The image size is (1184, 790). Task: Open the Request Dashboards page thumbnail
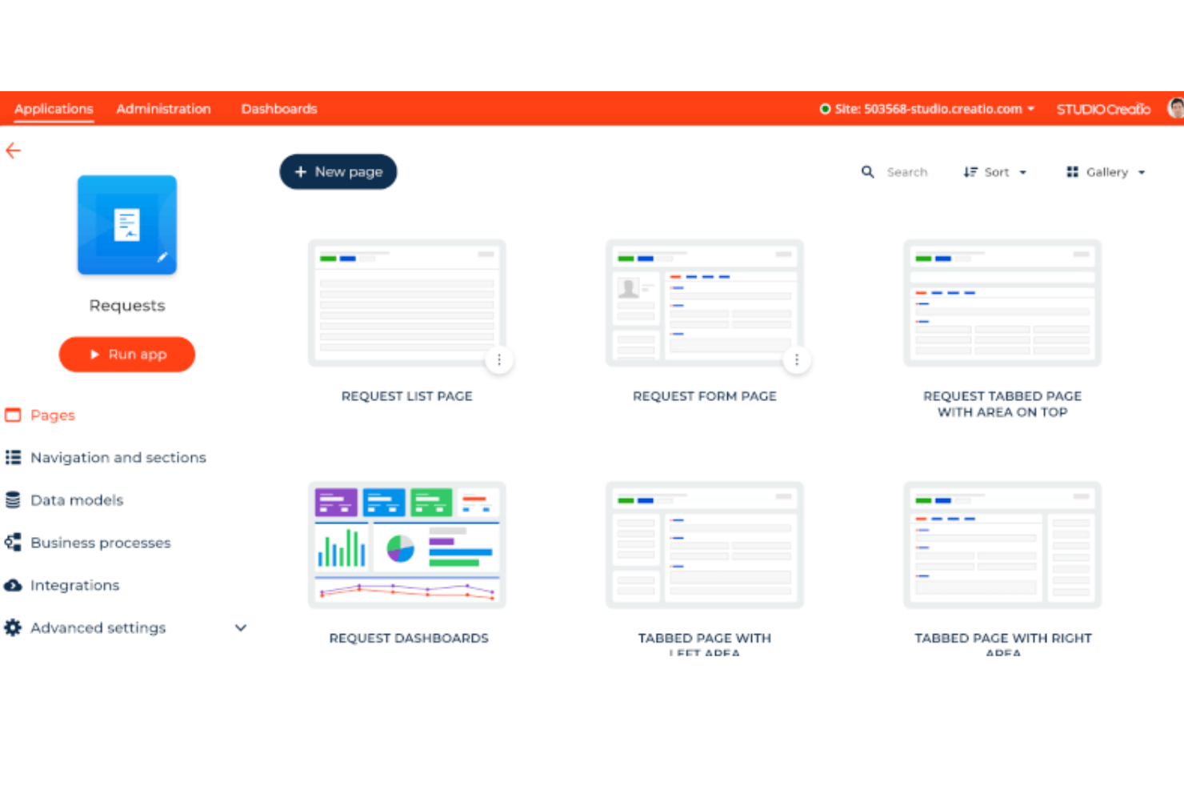tap(406, 543)
